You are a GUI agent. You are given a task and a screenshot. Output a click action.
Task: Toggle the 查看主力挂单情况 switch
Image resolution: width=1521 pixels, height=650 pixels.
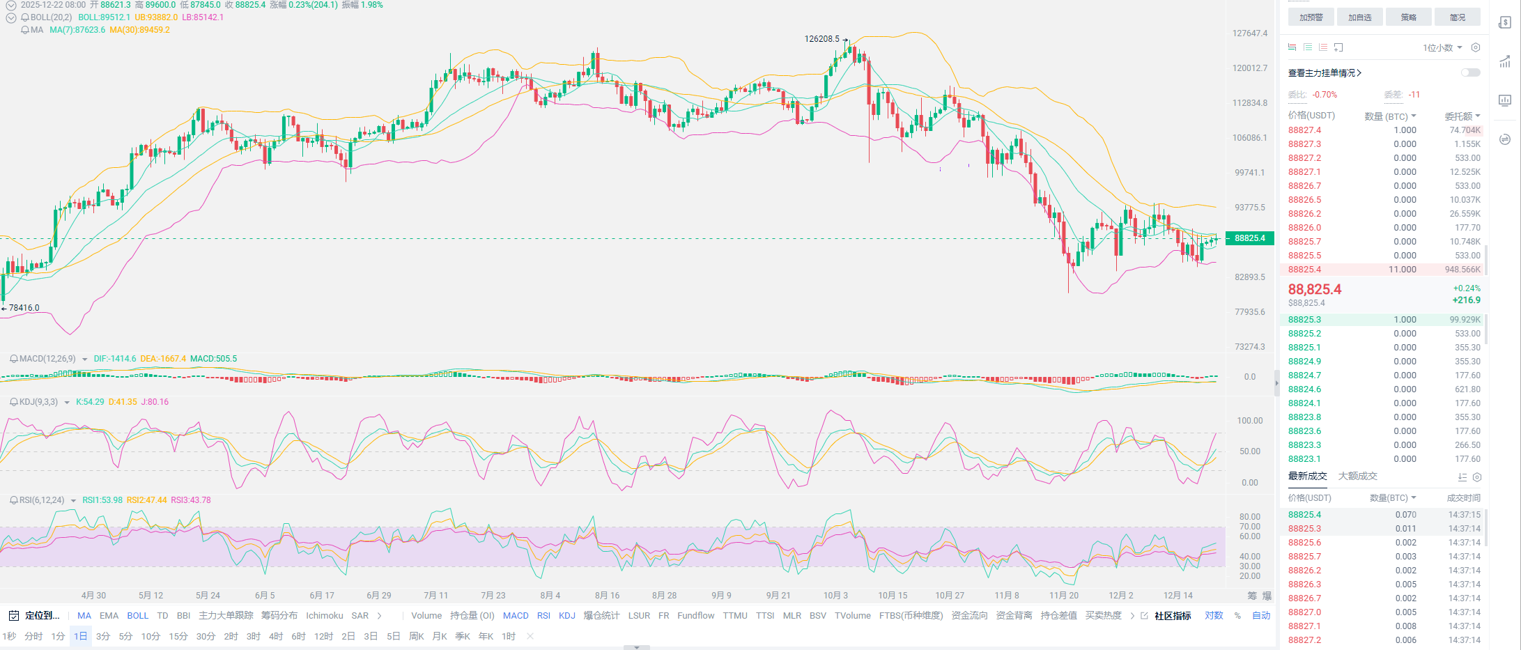click(x=1470, y=72)
